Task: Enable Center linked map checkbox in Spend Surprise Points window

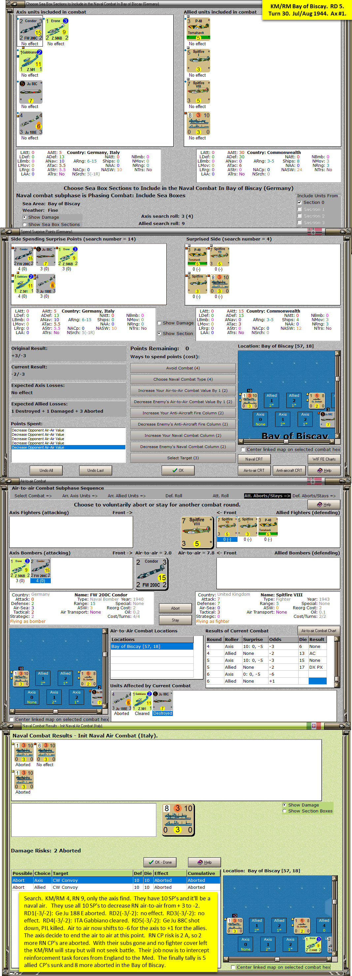Action: [x=243, y=449]
